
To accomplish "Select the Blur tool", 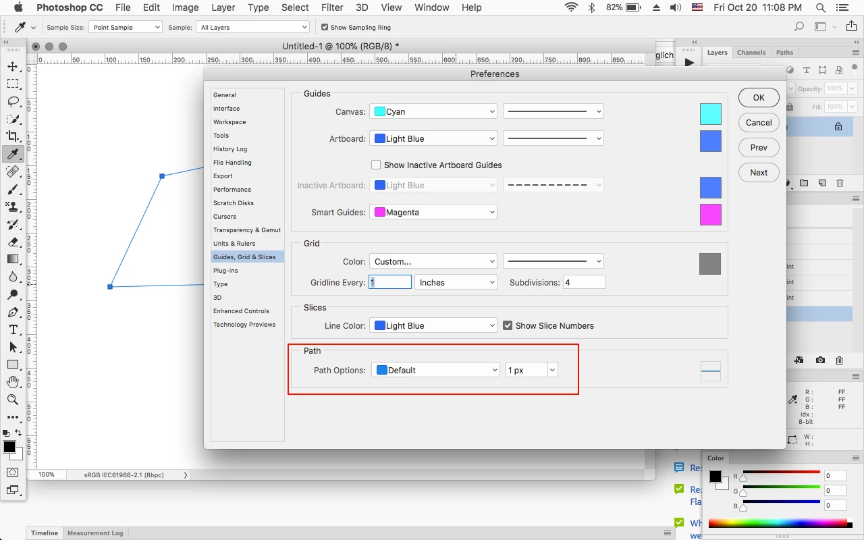I will [13, 277].
